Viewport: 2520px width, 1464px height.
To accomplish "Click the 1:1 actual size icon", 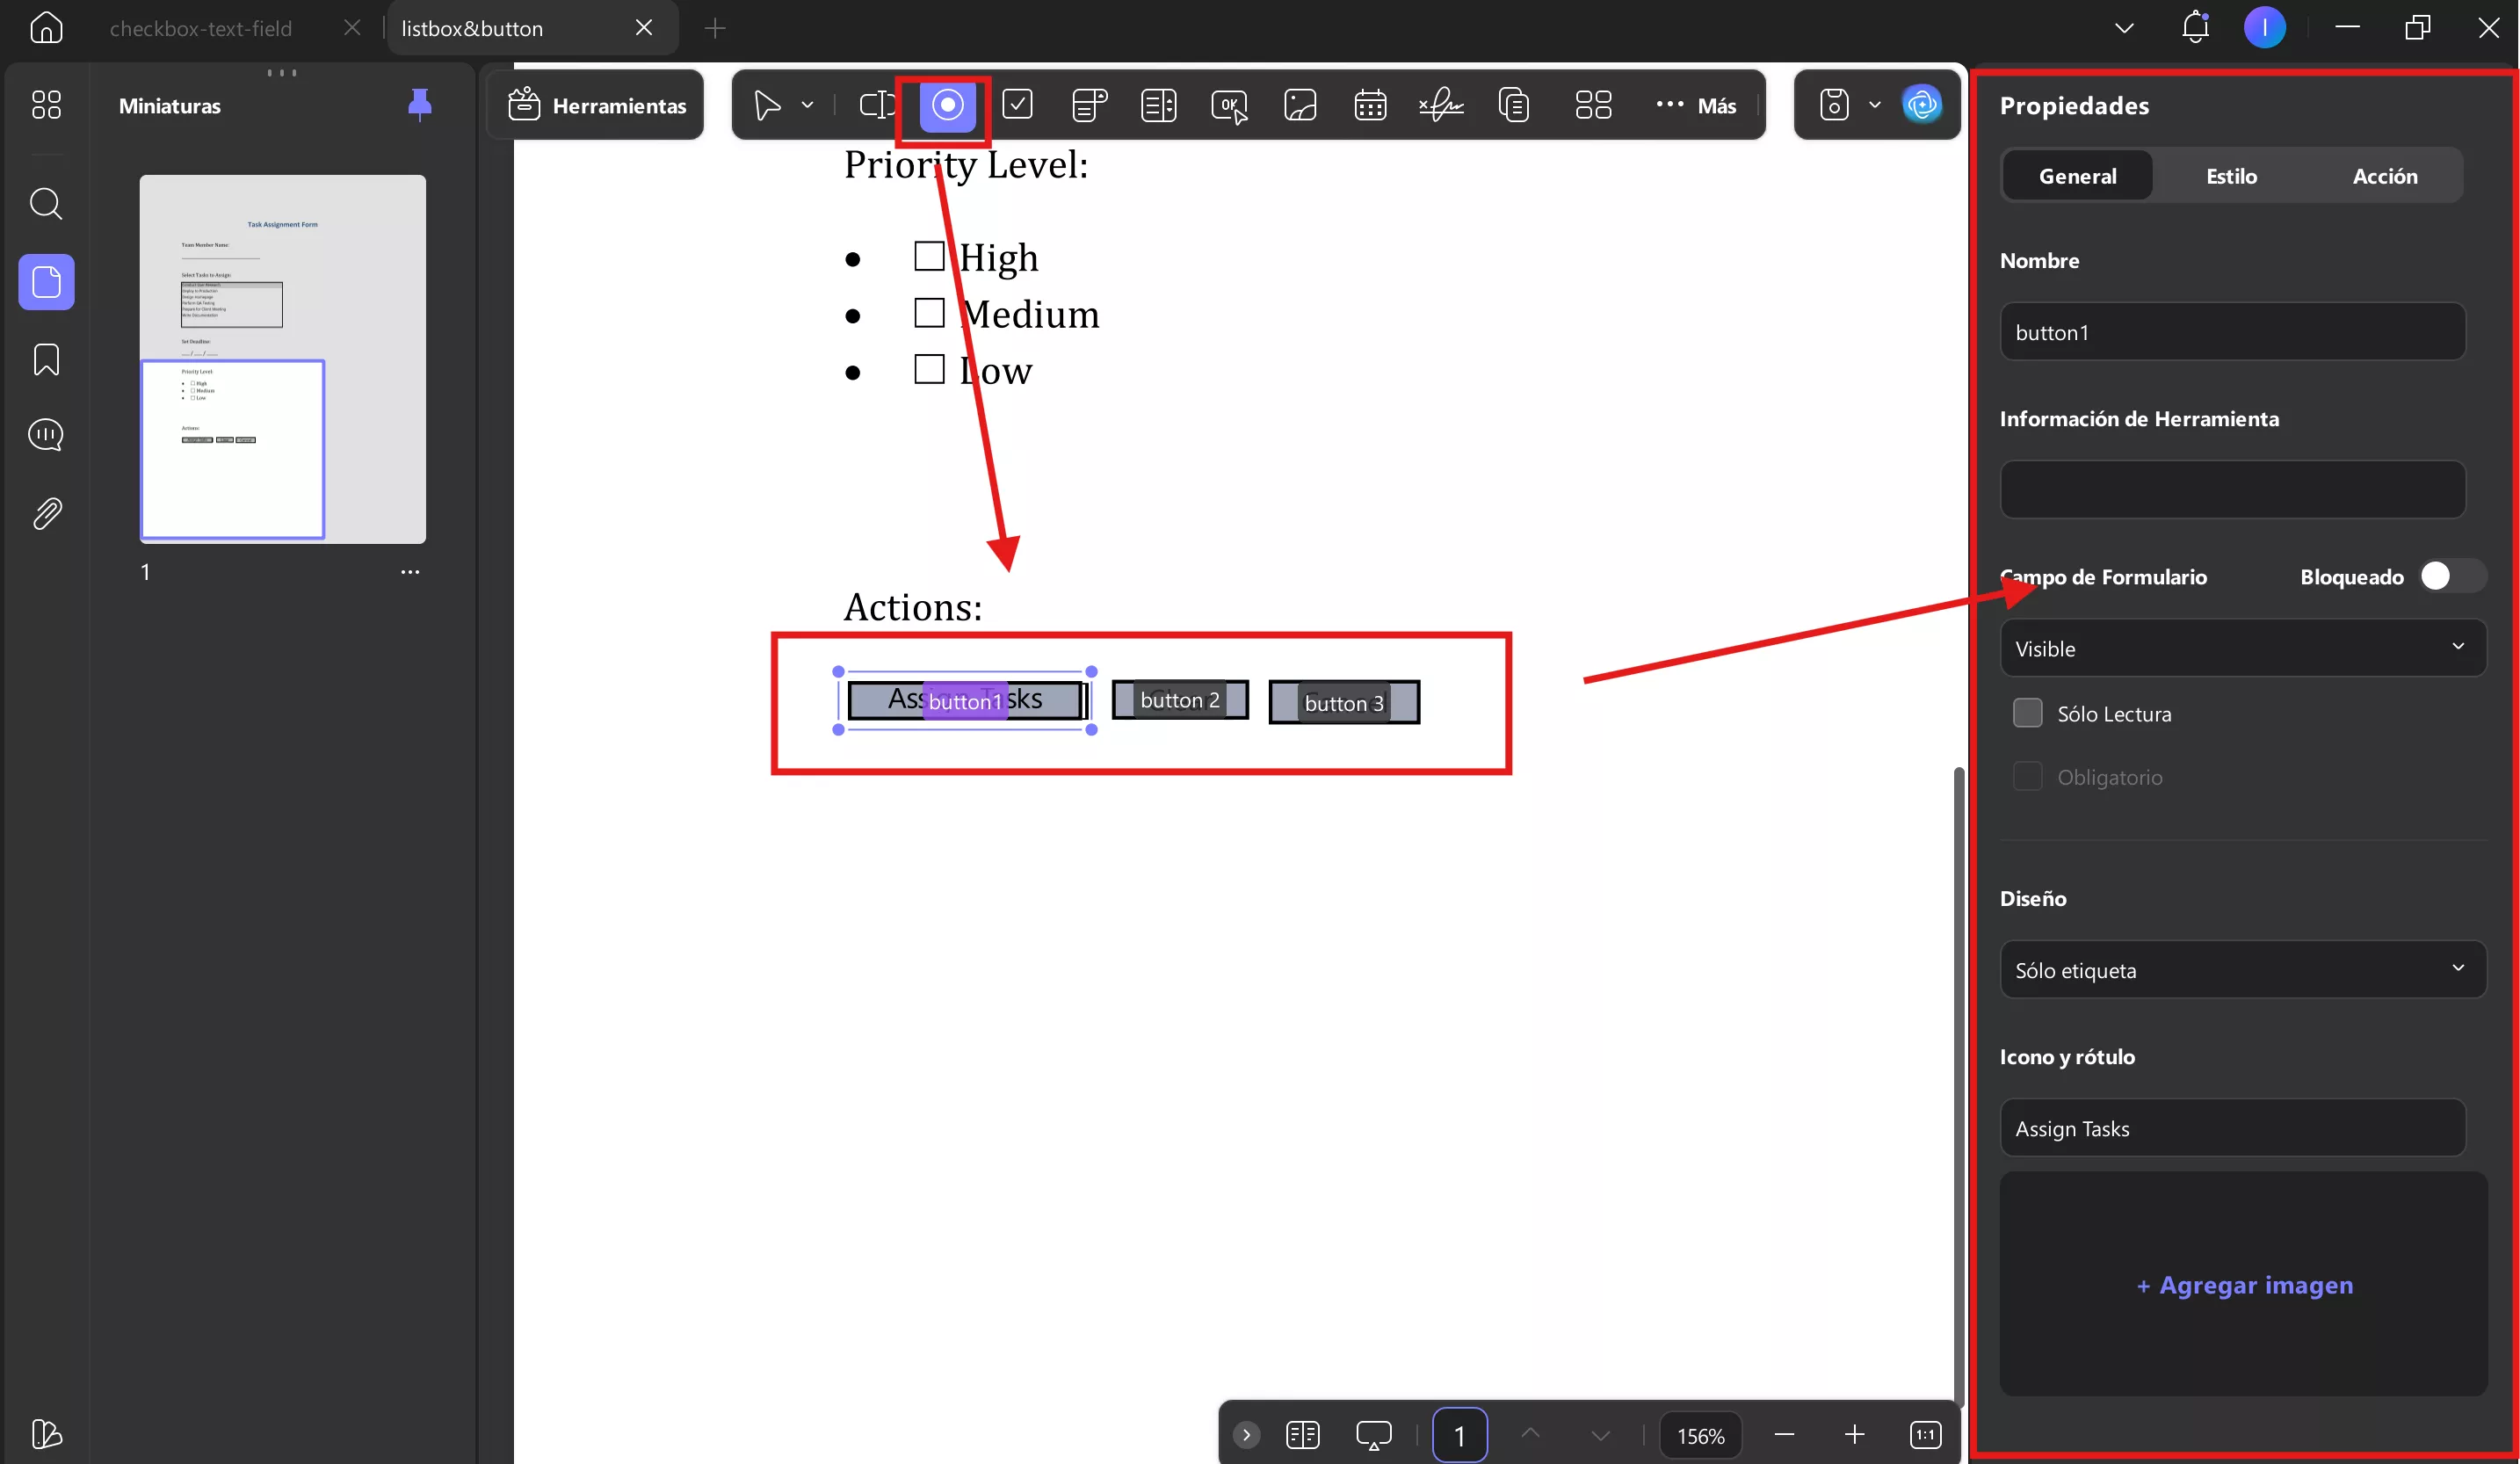I will click(x=1925, y=1435).
